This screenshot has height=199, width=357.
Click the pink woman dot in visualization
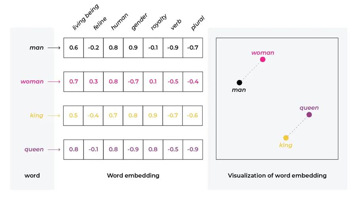tap(262, 60)
